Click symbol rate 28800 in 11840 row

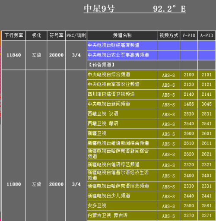pyautogui.click(x=56, y=55)
